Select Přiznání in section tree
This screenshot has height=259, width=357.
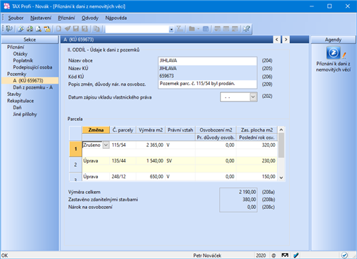coord(16,47)
